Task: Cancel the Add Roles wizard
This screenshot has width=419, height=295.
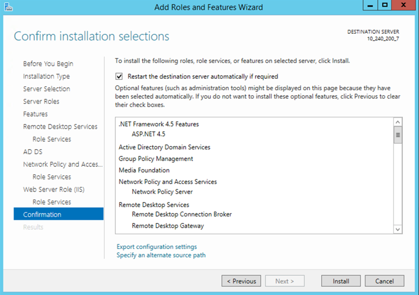Action: coord(384,281)
